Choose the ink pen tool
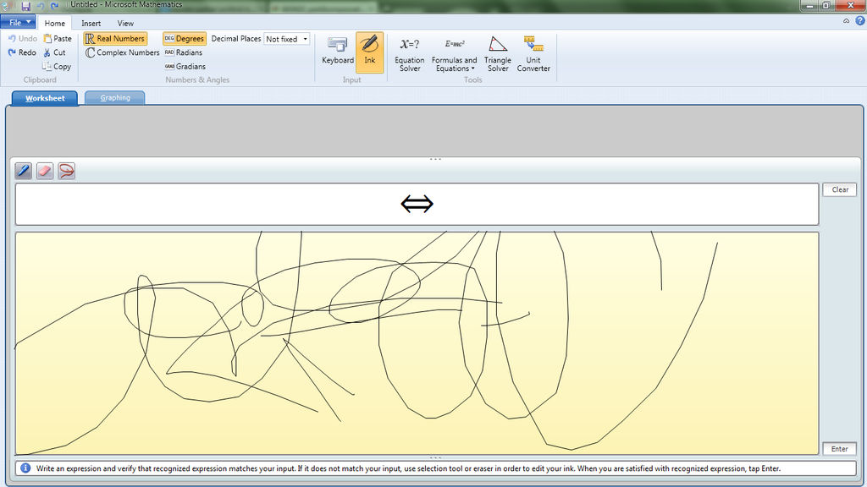 [x=23, y=171]
